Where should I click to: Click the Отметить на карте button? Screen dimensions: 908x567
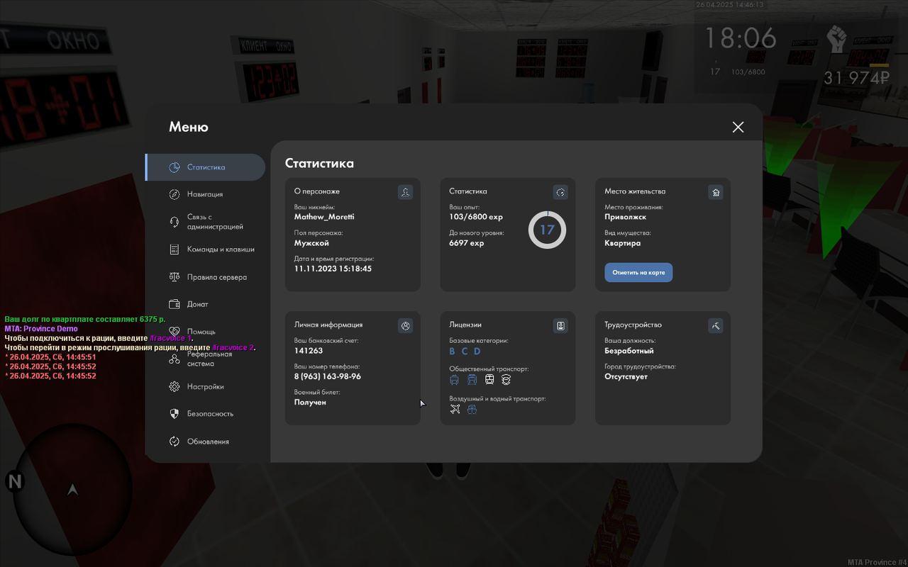click(638, 272)
